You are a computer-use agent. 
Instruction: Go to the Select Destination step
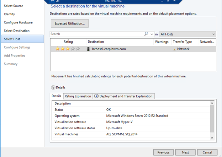(17, 31)
